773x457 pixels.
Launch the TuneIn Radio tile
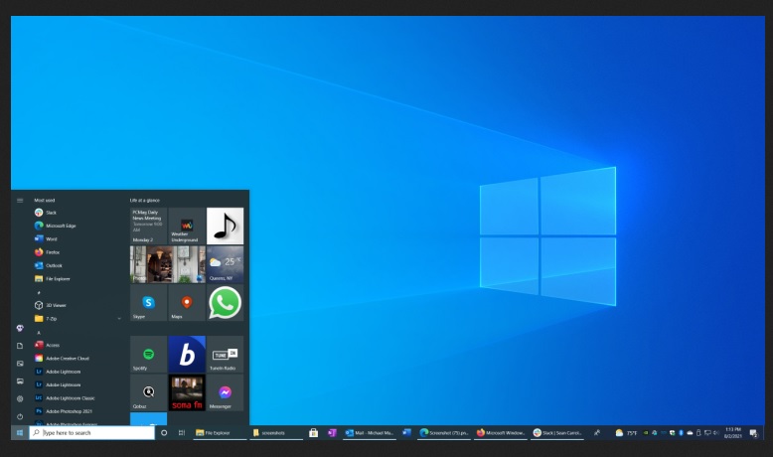225,355
